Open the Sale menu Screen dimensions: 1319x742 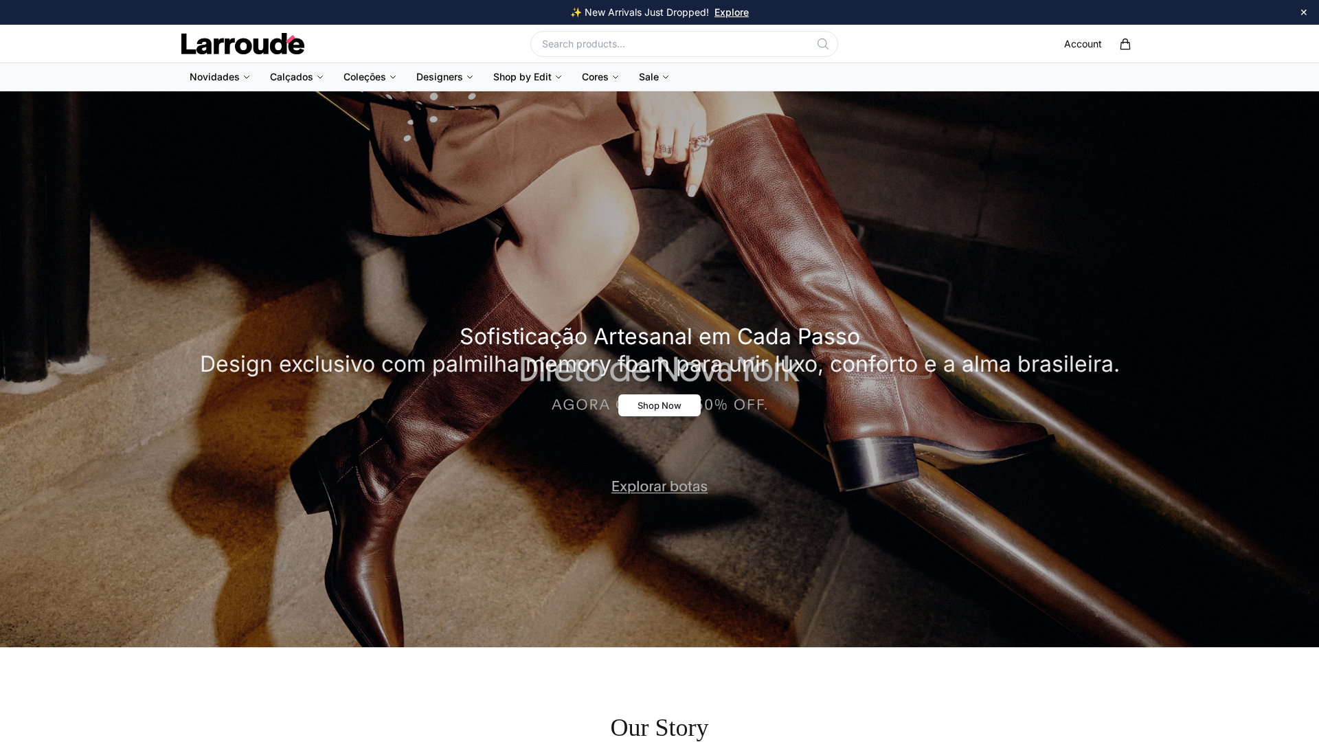[654, 77]
